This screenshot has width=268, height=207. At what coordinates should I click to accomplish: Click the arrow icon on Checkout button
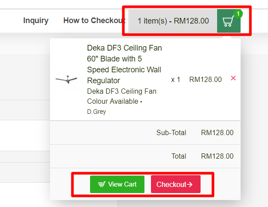(x=190, y=184)
